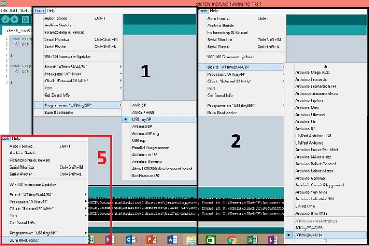Open Outlook from the taskbar
The image size is (369, 246).
131,240
